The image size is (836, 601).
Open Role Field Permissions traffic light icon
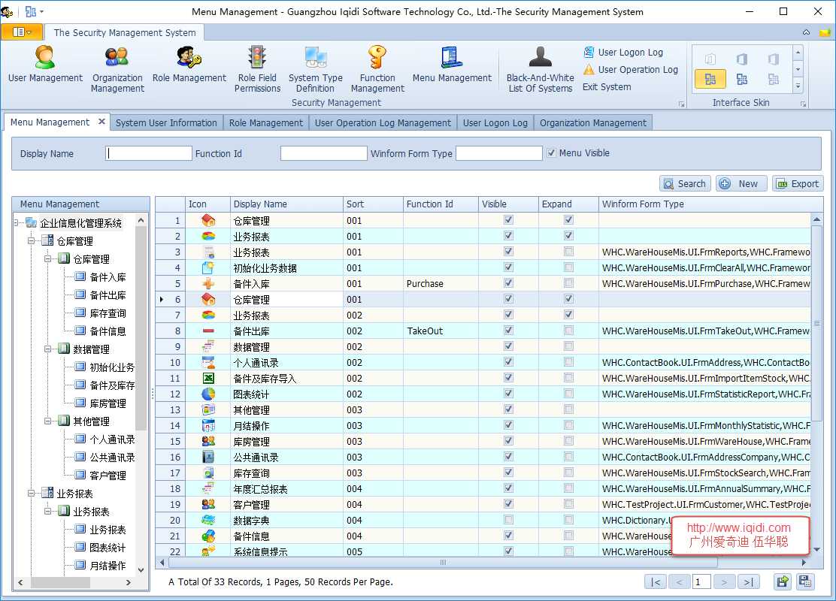tap(257, 69)
